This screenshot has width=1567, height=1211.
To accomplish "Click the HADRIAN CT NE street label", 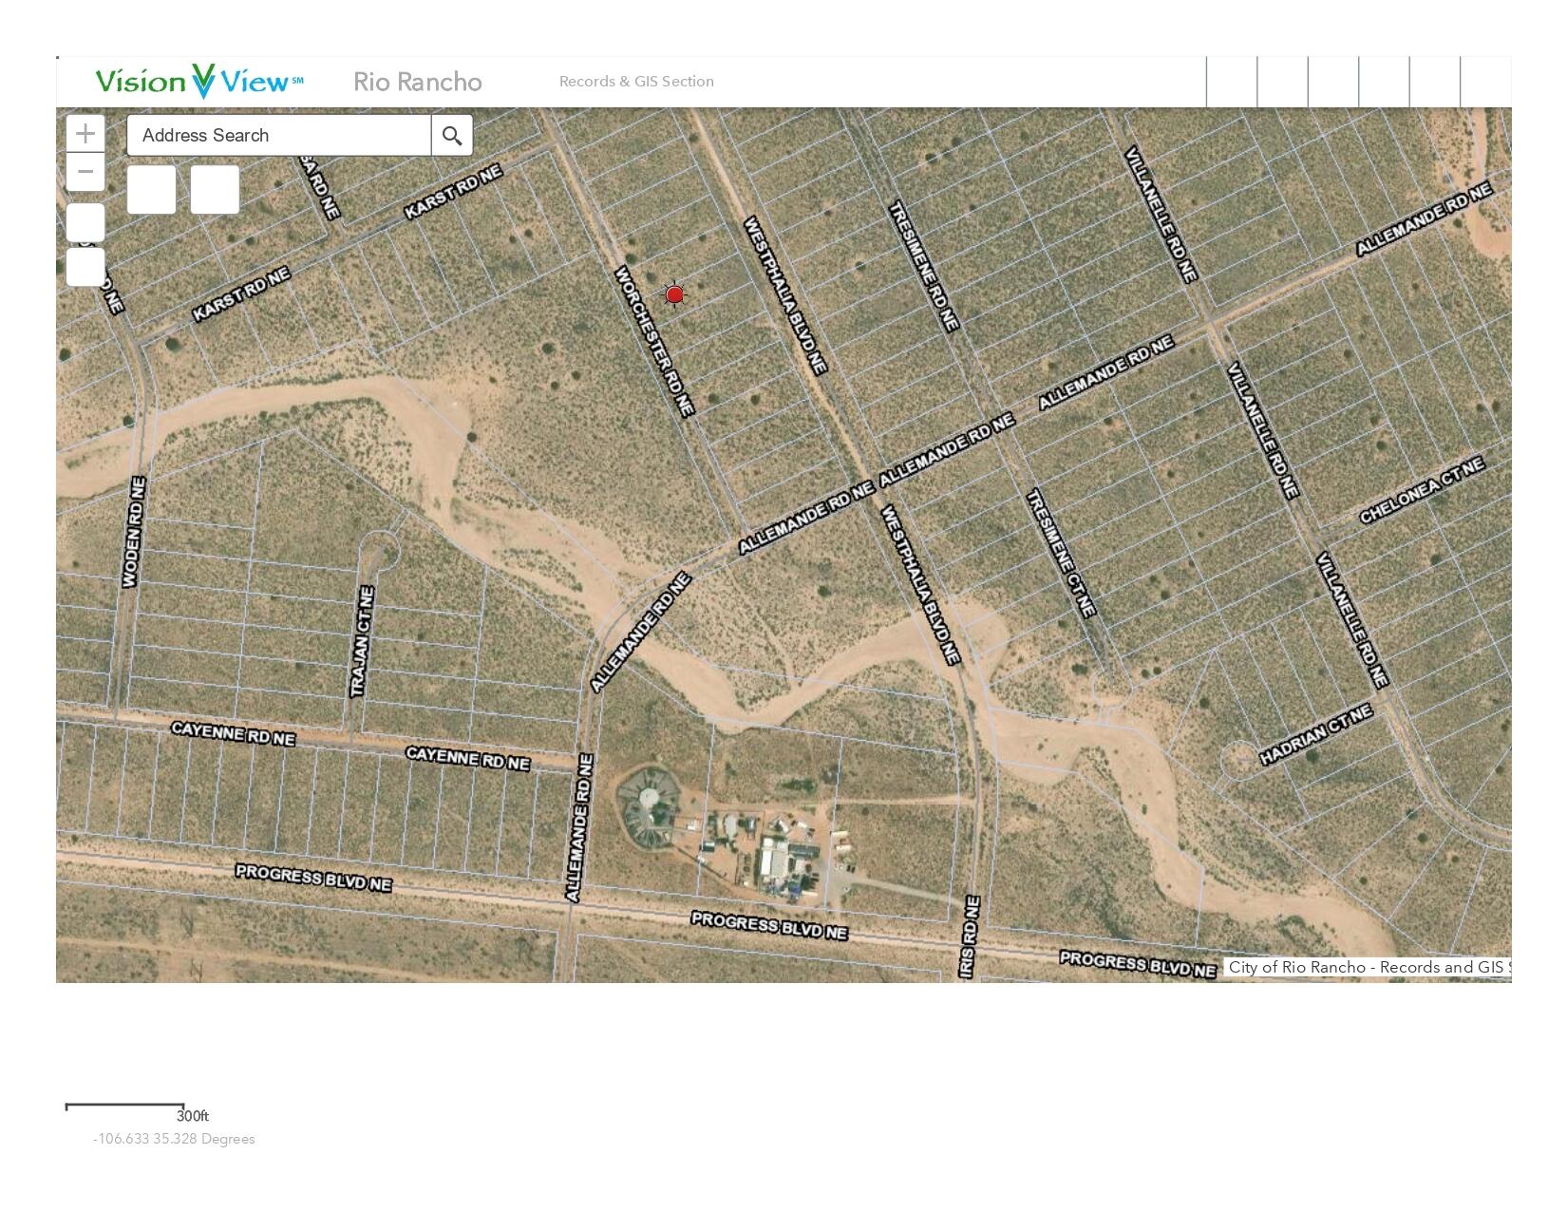I will point(1316,734).
